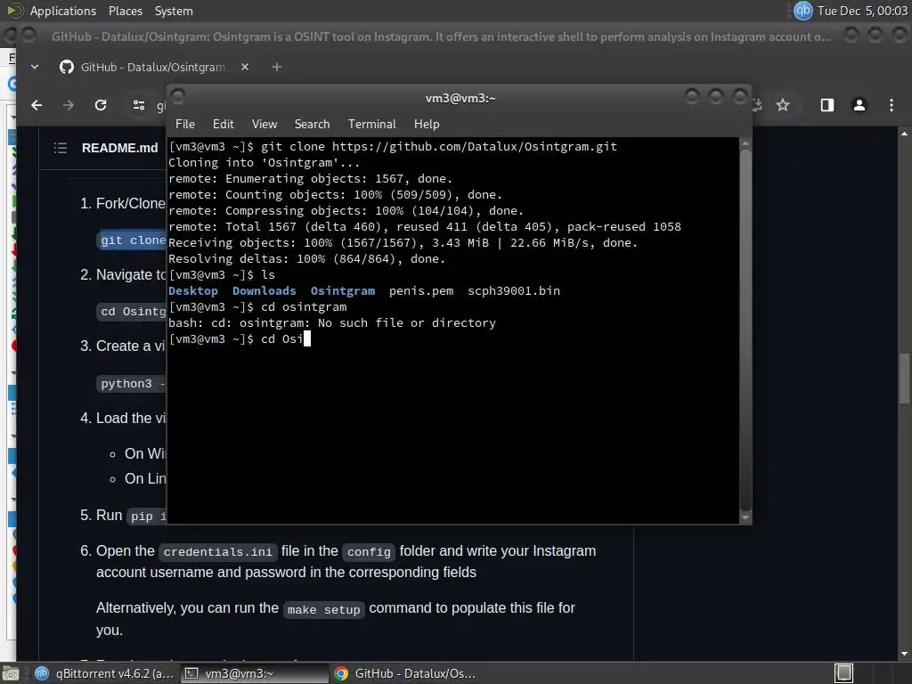The image size is (912, 684).
Task: Go forward in Chrome browser
Action: (68, 105)
